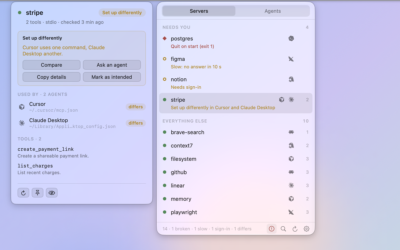Image resolution: width=400 pixels, height=250 pixels.
Task: Select the memory server
Action: pyautogui.click(x=236, y=199)
